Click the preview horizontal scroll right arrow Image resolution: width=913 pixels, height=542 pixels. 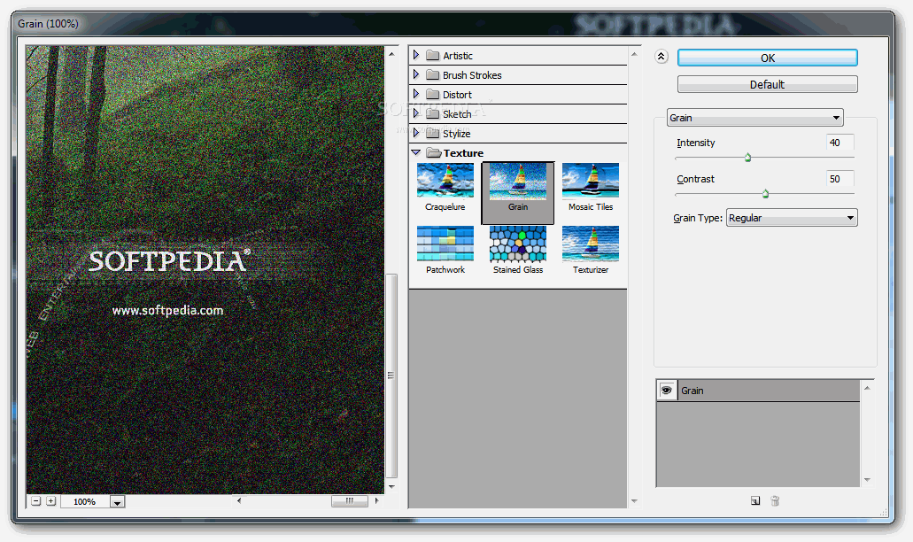[377, 500]
